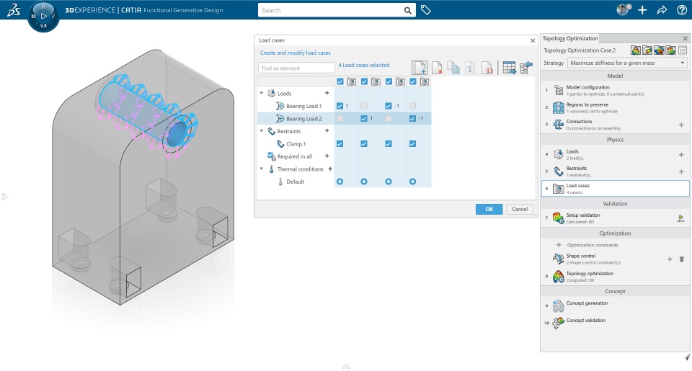Click OK in Load cases dialog
The height and width of the screenshot is (371, 692).
(x=489, y=209)
